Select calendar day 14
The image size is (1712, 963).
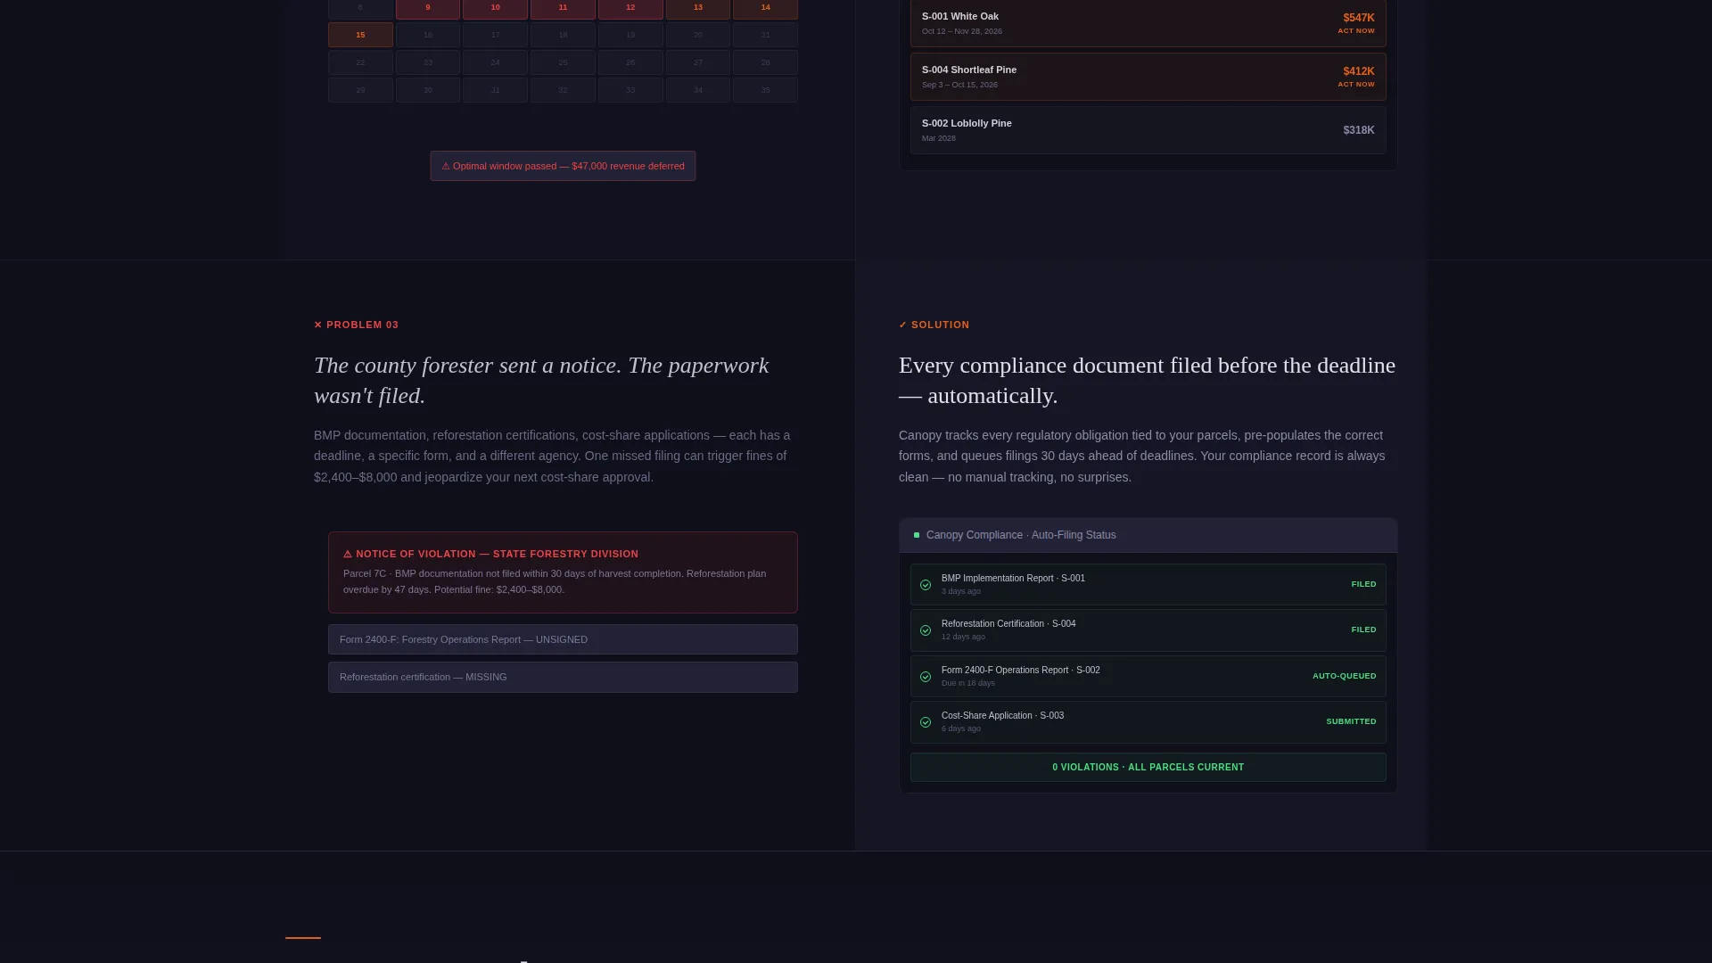(x=765, y=9)
